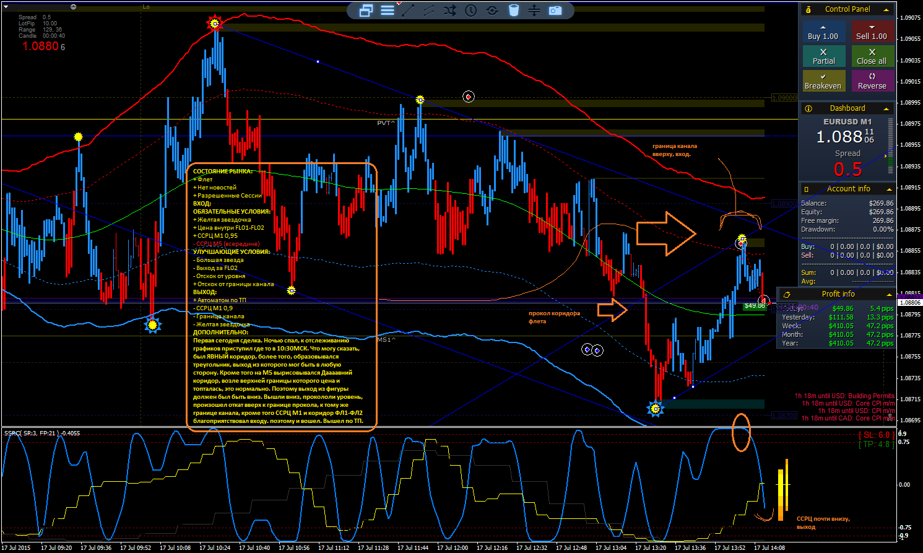Click the Sell 1.00 button

coord(872,32)
